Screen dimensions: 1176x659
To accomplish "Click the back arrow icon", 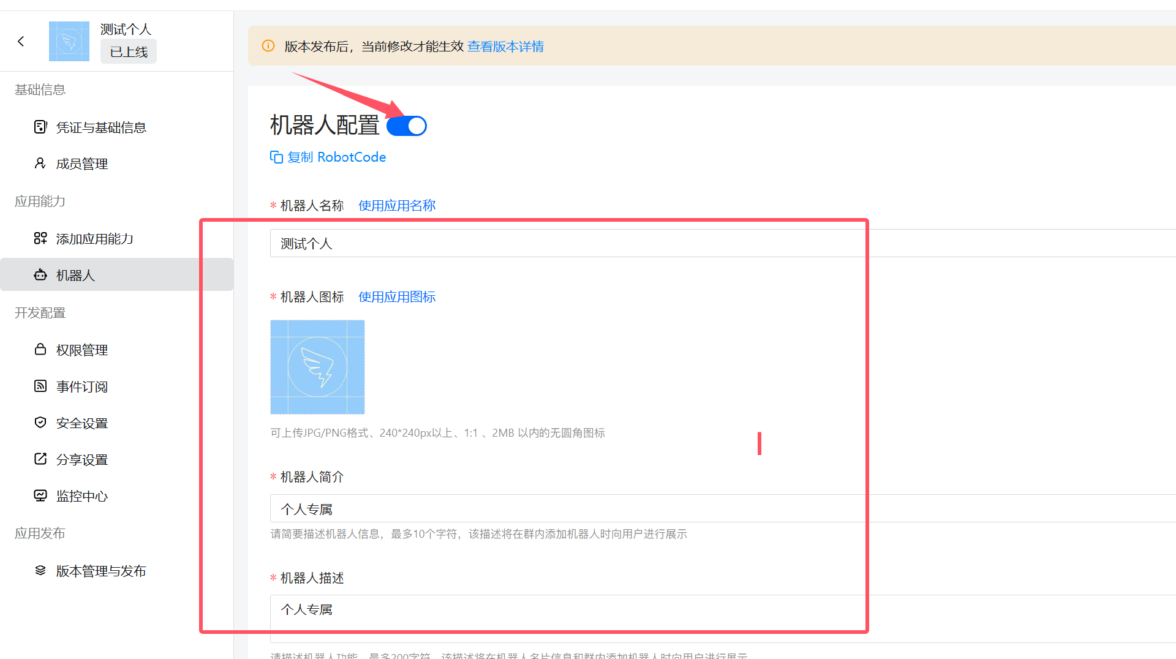I will (x=21, y=41).
